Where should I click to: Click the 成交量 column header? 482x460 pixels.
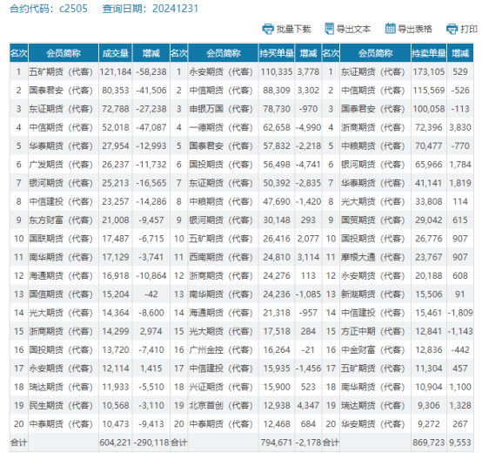coord(115,53)
